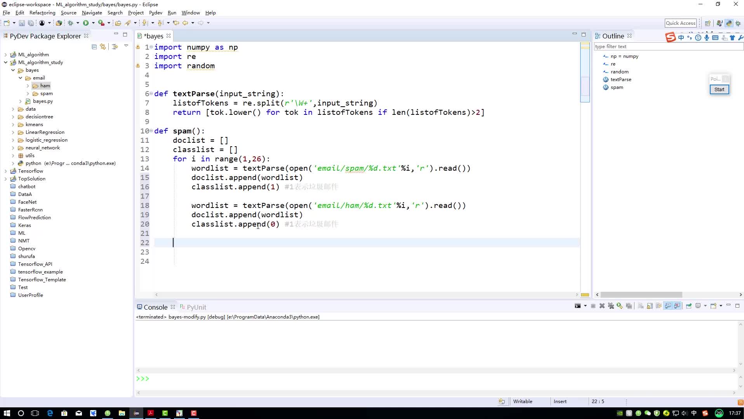The width and height of the screenshot is (744, 419).
Task: Select bayes.py in Package Explorer
Action: point(43,101)
